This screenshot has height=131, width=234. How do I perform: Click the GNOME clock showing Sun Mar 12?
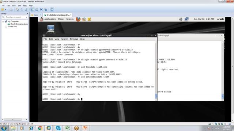pos(204,19)
